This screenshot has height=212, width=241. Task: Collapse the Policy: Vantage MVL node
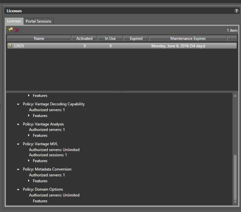(x=18, y=144)
